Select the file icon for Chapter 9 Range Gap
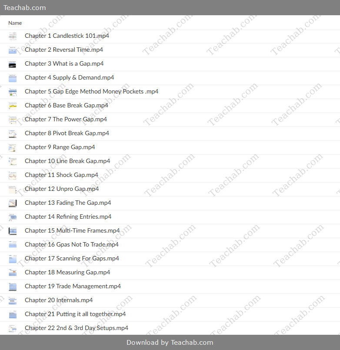Viewport: 340px width, 350px height. tap(13, 147)
